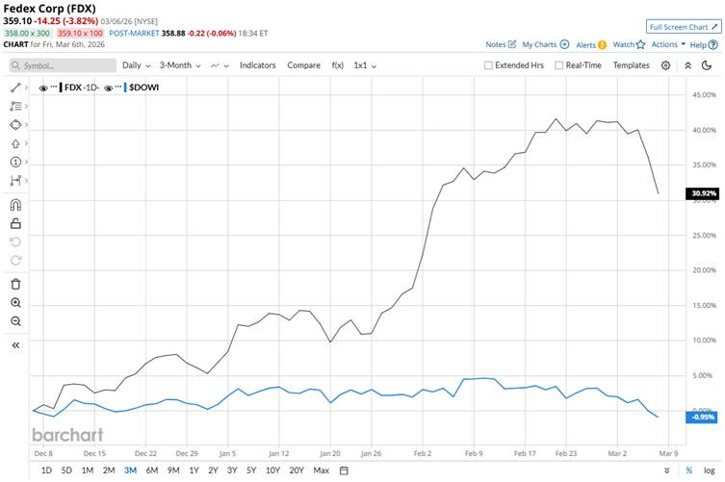Open the Templates button
Viewport: 725px width, 482px height.
click(631, 65)
